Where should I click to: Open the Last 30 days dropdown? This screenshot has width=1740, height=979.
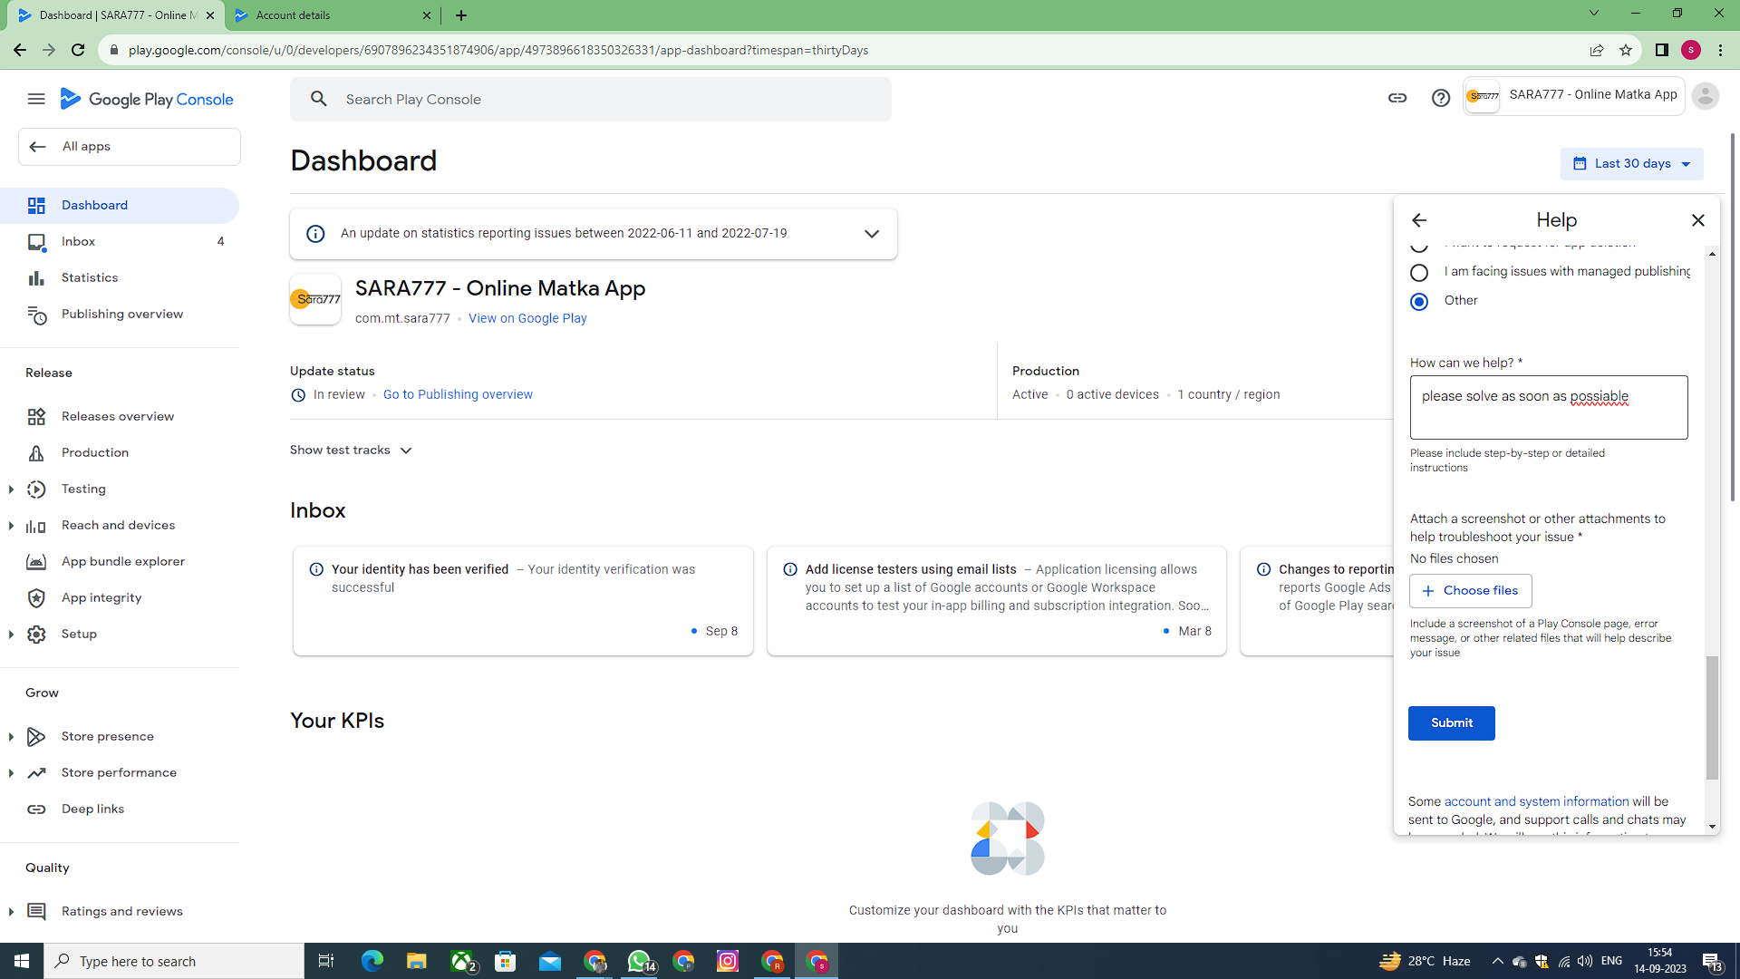tap(1631, 164)
